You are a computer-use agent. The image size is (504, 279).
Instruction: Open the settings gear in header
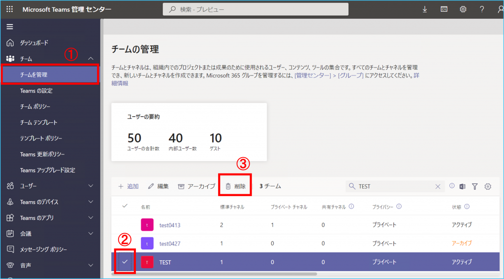(x=463, y=9)
